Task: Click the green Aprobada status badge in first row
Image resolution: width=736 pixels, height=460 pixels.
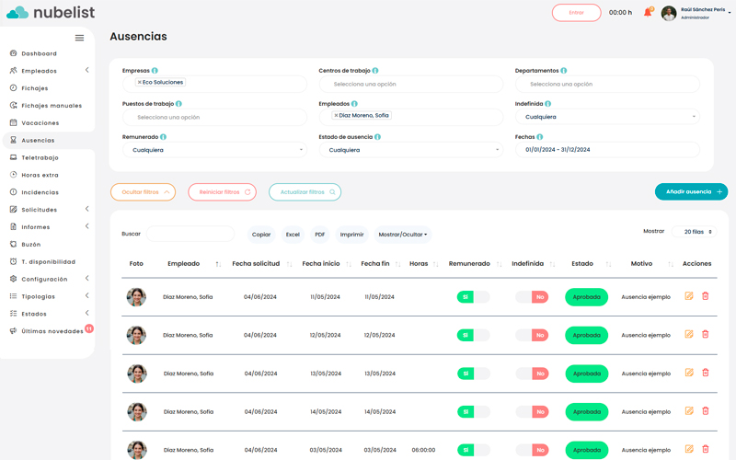Action: pyautogui.click(x=586, y=297)
